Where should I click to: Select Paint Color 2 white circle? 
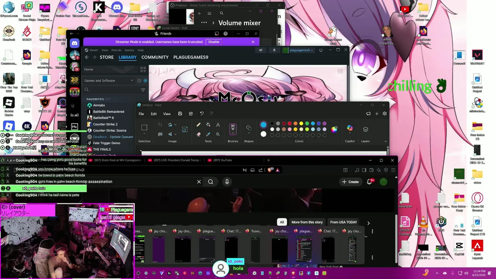coord(263,134)
